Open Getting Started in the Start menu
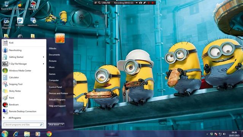The width and height of the screenshot is (243, 137). pos(24,57)
